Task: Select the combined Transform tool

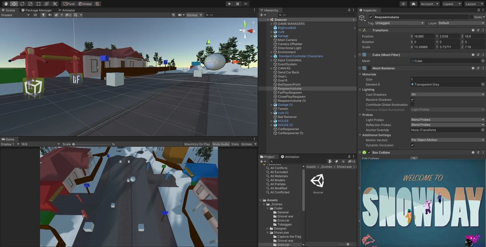Action: tap(46, 4)
